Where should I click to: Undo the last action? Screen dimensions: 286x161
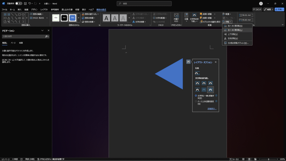tap(30, 3)
